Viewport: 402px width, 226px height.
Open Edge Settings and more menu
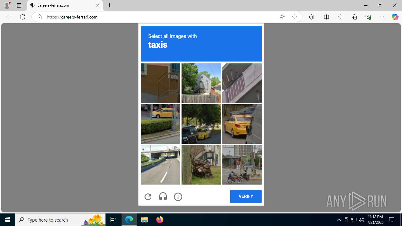point(382,17)
